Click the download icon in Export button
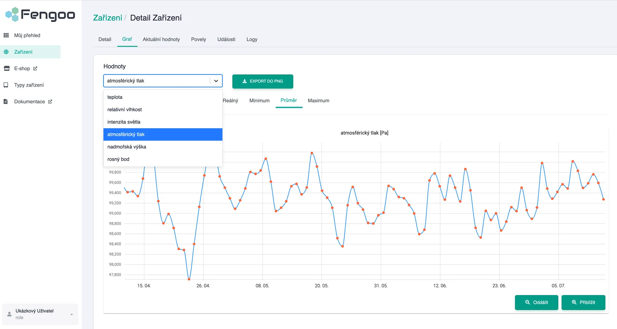This screenshot has width=617, height=329. tap(245, 81)
